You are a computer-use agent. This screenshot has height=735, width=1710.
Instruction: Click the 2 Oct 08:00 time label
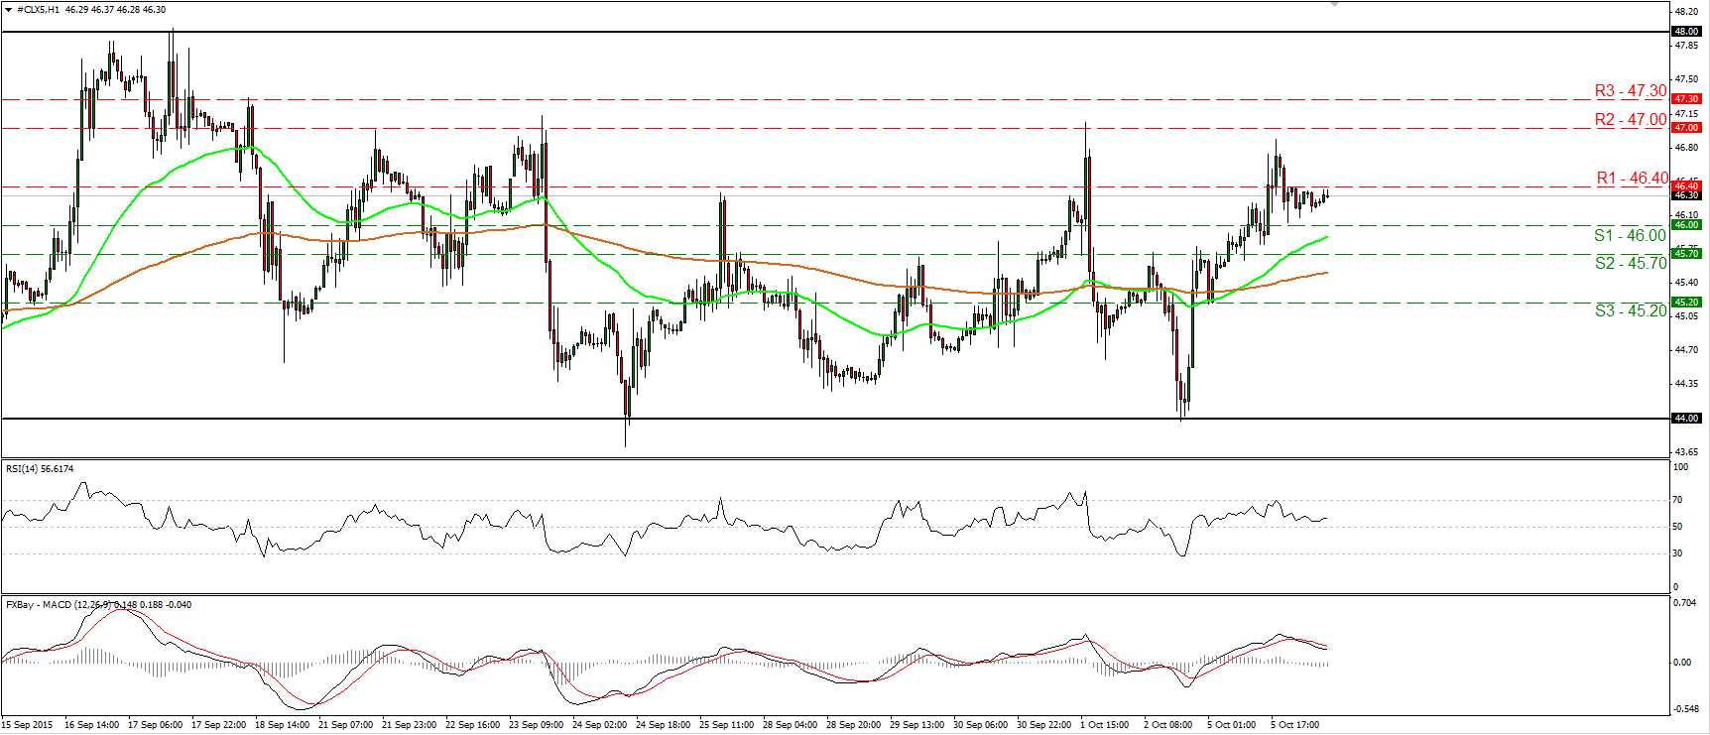pyautogui.click(x=1168, y=725)
